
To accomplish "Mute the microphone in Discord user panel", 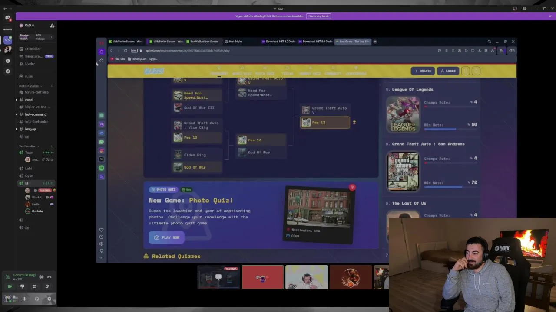I will (24, 299).
